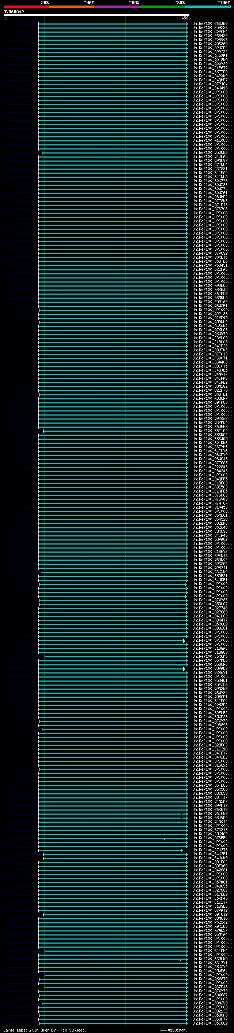Select label UniRef100_B7G218
Viewport: 234px width, 1033px height.
coord(210,830)
